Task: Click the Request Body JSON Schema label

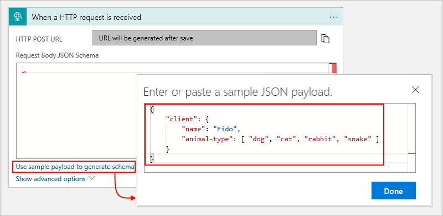Action: click(x=58, y=55)
